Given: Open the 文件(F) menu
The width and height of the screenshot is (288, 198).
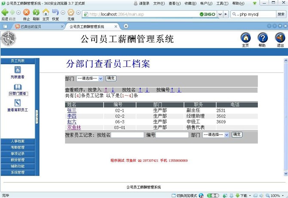Looking at the screenshot, I should click(x=159, y=3).
